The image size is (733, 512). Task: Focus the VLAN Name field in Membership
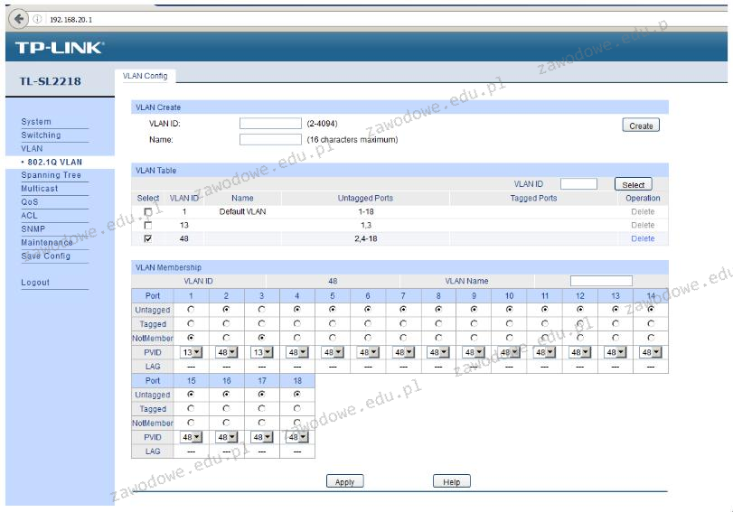tap(601, 281)
